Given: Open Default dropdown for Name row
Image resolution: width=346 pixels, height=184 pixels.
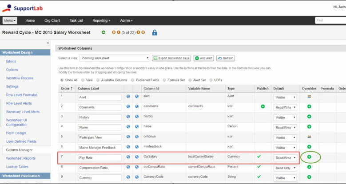Looking at the screenshot, I should tap(285, 128).
